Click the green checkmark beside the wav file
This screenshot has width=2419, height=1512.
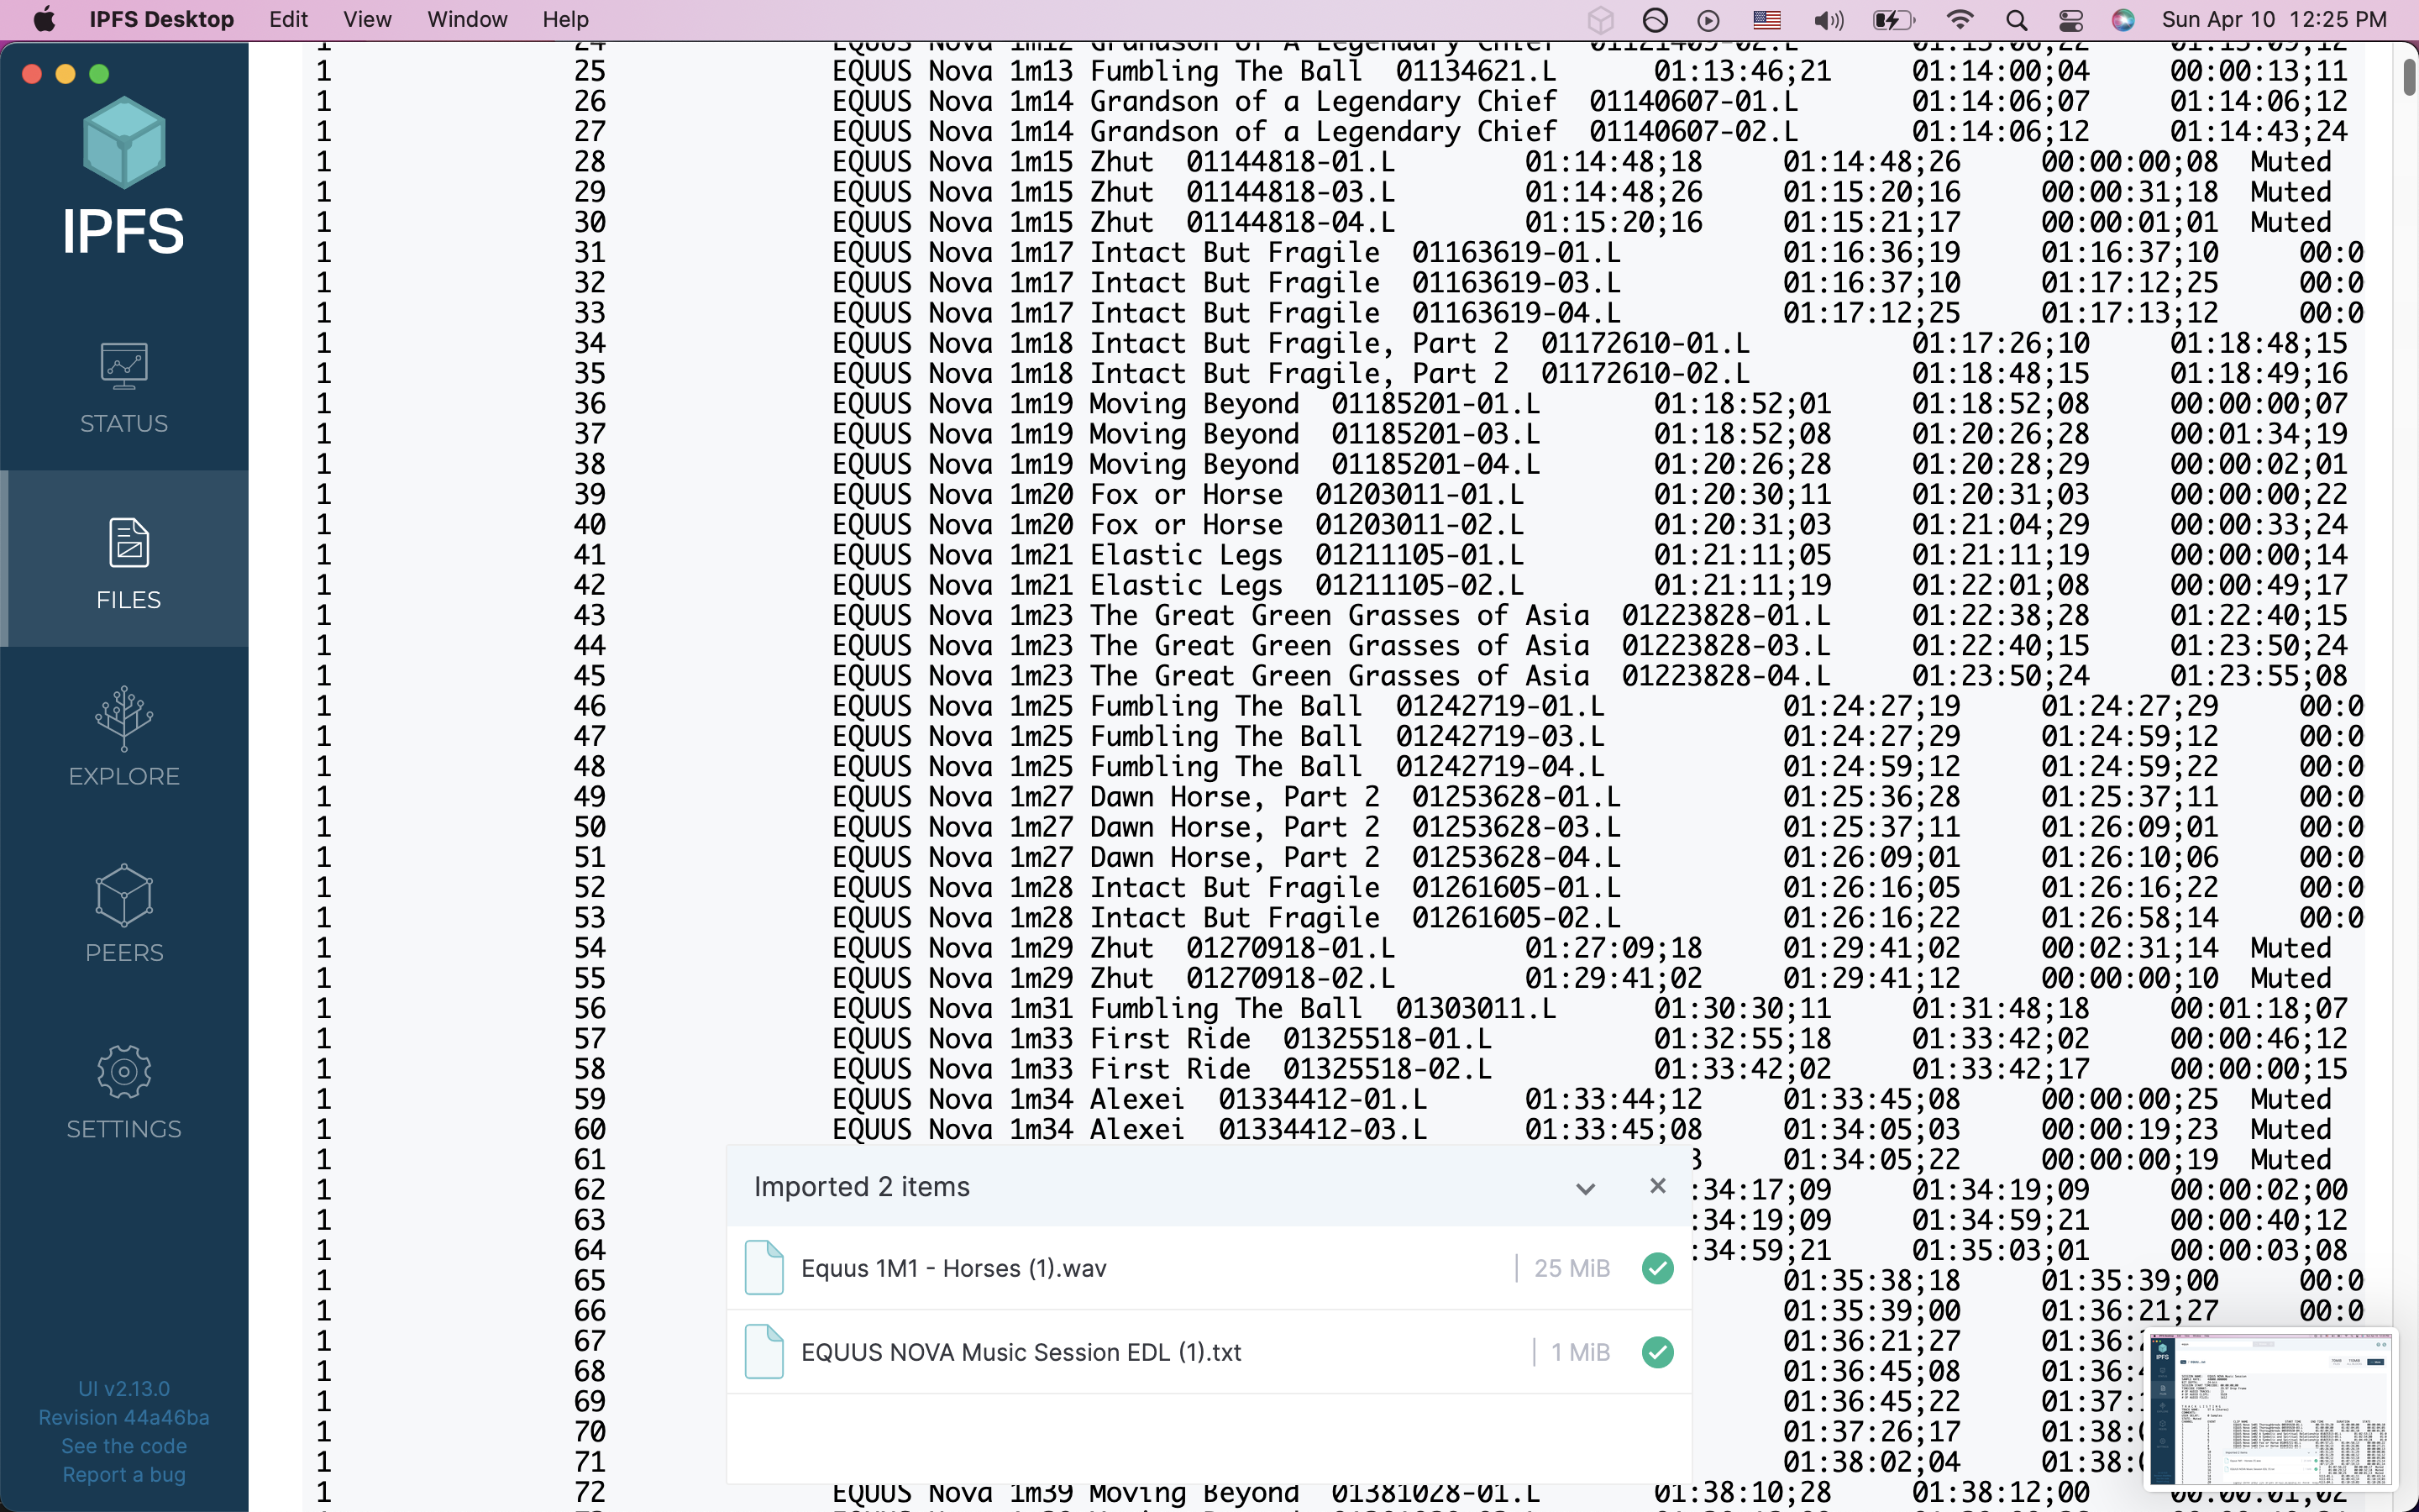click(1657, 1268)
